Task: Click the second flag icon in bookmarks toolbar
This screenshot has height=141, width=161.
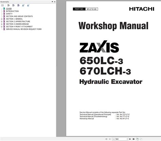Action: (x=14, y=5)
